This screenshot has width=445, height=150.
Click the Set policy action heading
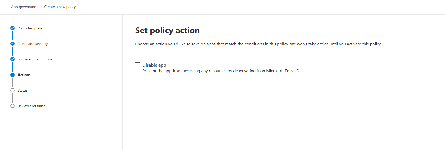[167, 30]
